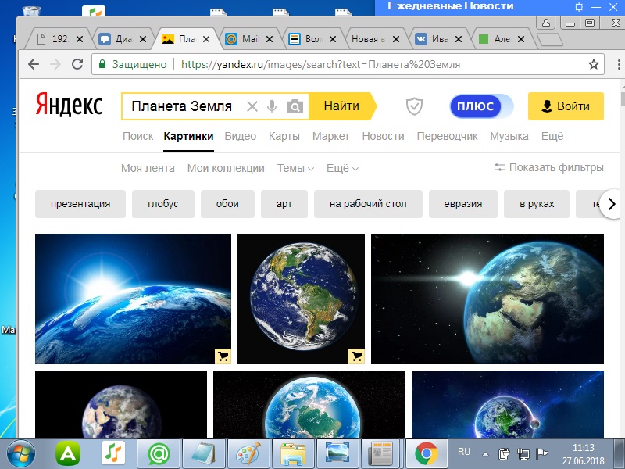Click the address bar URL
The image size is (625, 469).
point(320,64)
